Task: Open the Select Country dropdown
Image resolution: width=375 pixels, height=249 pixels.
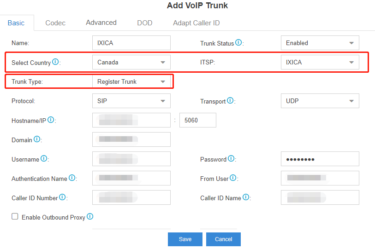Action: click(x=131, y=62)
